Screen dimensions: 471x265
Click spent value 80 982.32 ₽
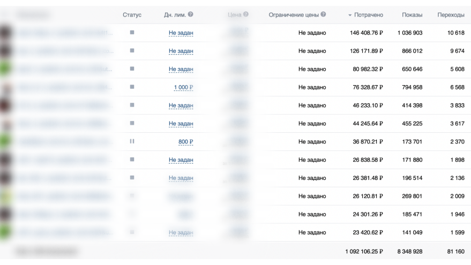click(x=368, y=69)
